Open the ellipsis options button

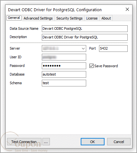[46, 142]
